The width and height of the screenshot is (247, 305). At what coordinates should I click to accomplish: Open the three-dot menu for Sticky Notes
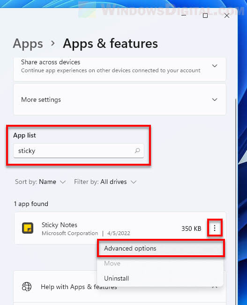click(x=215, y=228)
